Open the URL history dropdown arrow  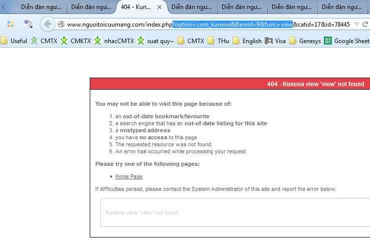tap(356, 24)
